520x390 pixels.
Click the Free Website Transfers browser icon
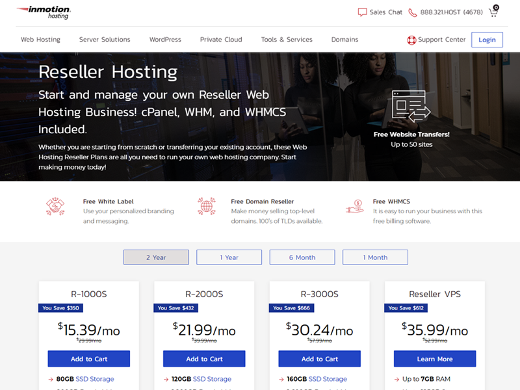[411, 106]
